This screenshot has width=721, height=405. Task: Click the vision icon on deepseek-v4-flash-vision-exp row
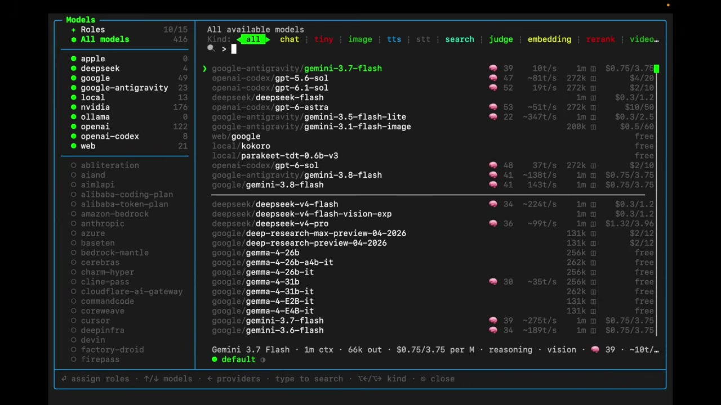[x=593, y=214]
